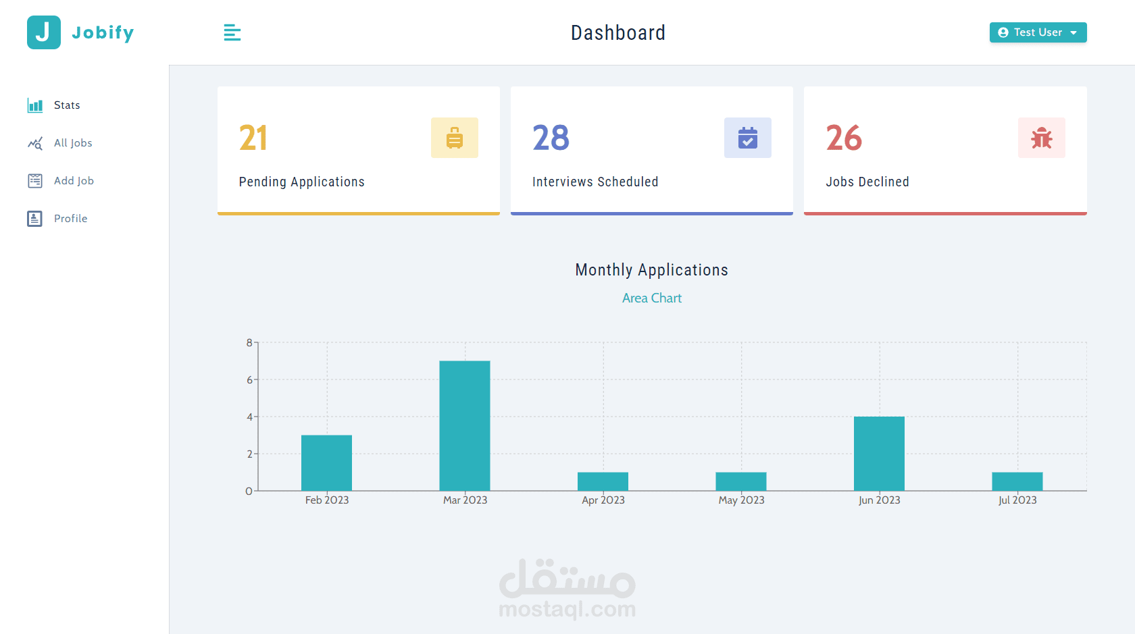Image resolution: width=1135 pixels, height=634 pixels.
Task: Click the Add Job form icon
Action: [35, 181]
